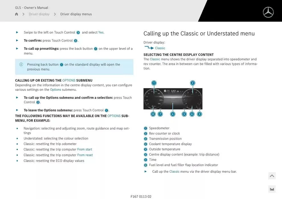Click callout 3 below the display image
282x199 pixels.
[x=199, y=114]
